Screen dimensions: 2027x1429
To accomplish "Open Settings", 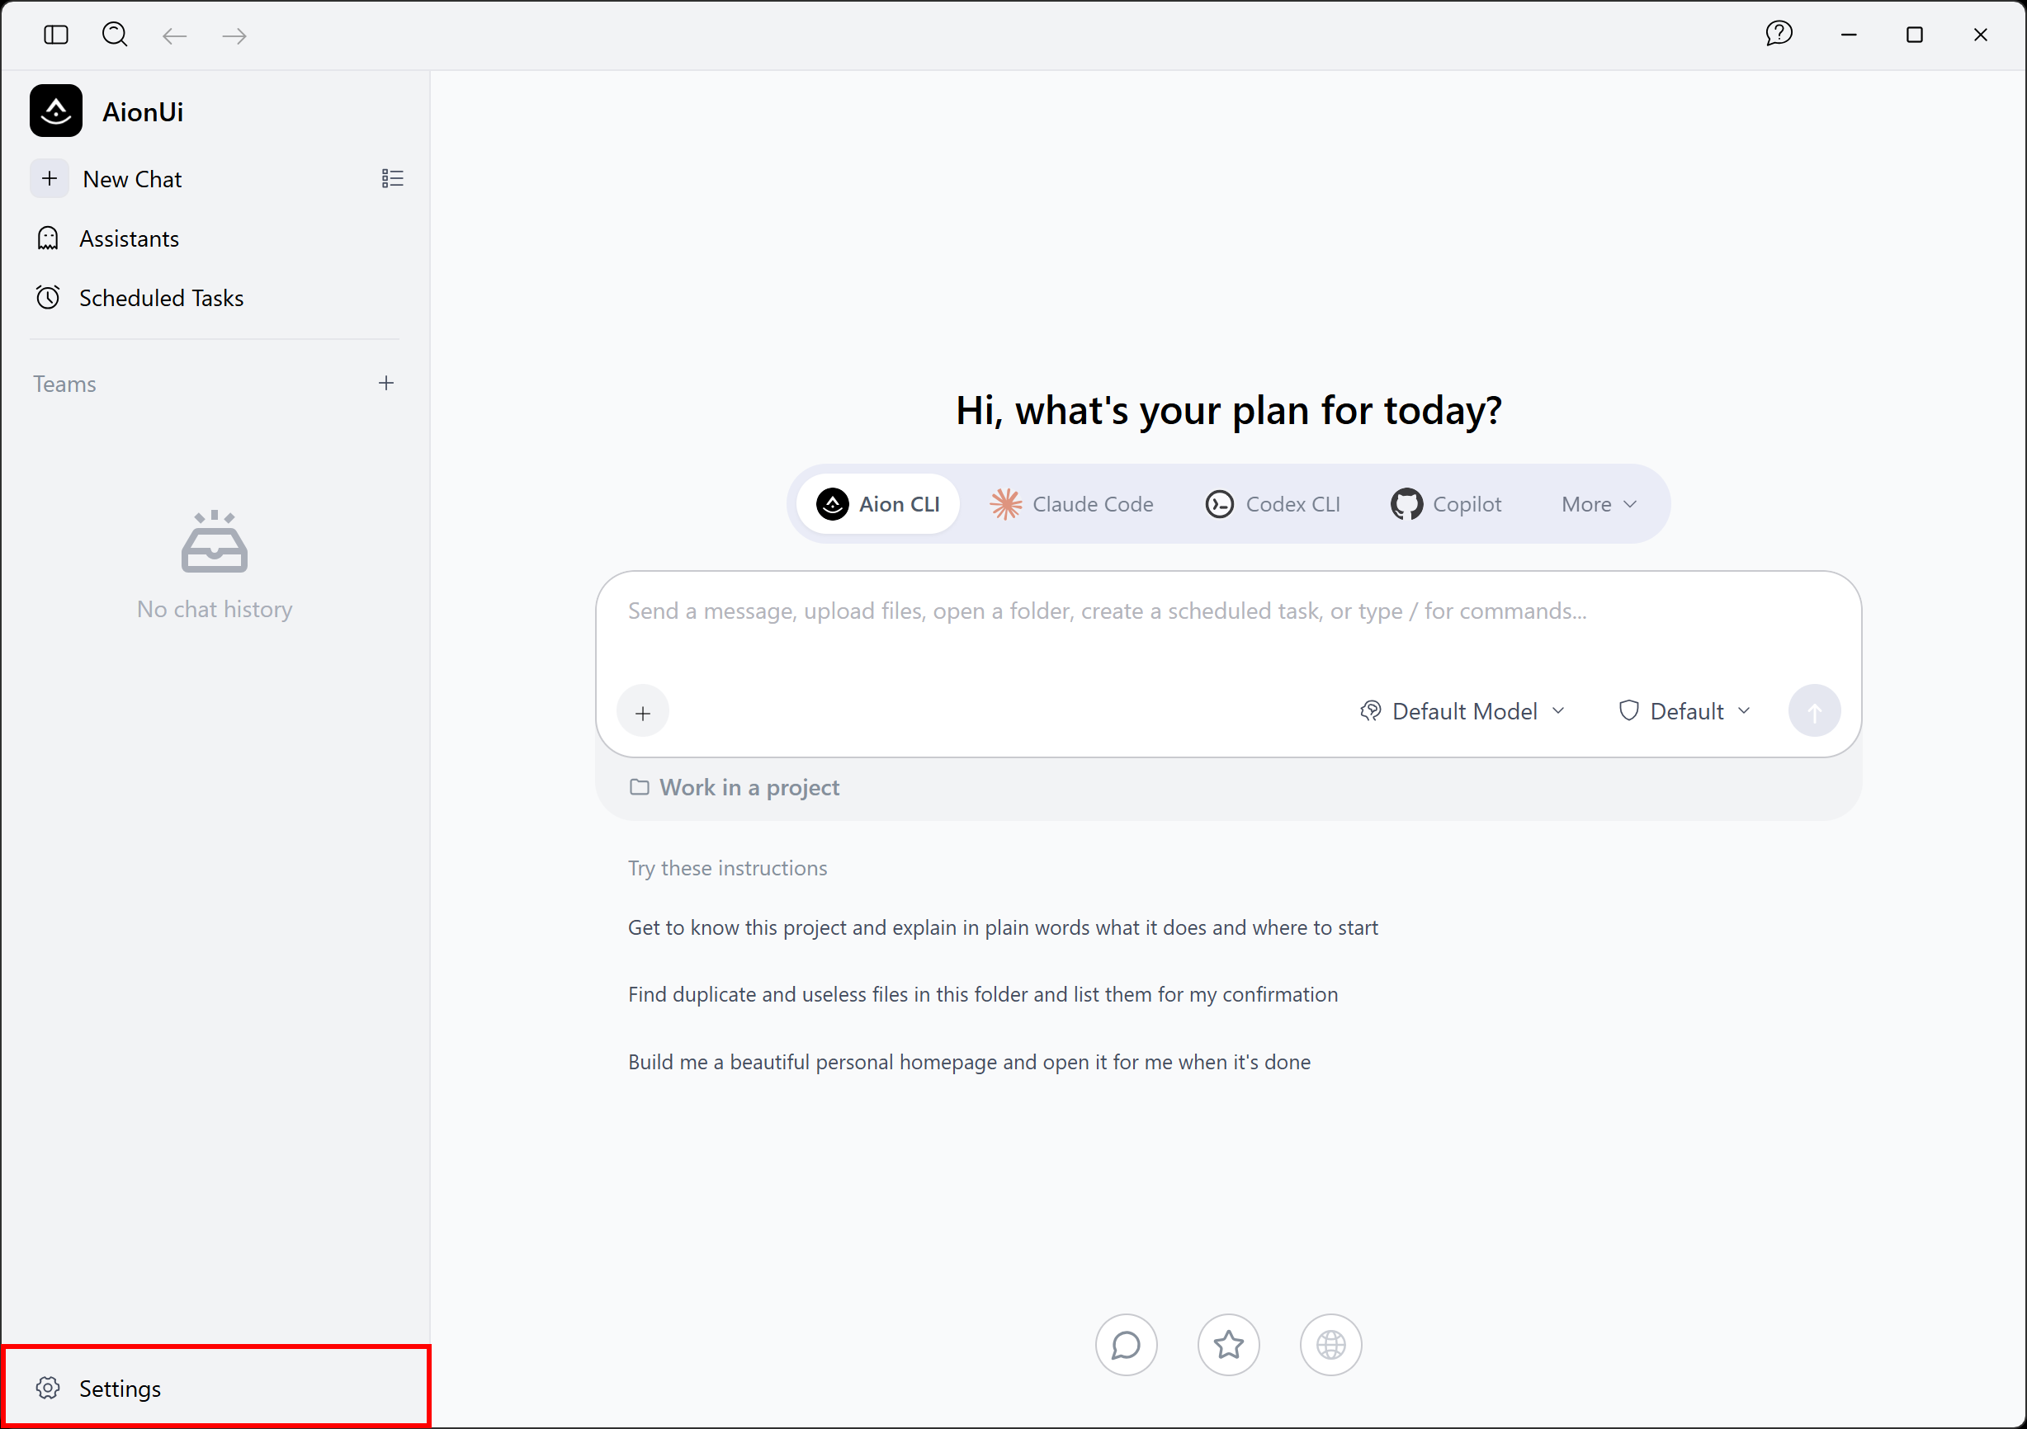I will pyautogui.click(x=215, y=1388).
